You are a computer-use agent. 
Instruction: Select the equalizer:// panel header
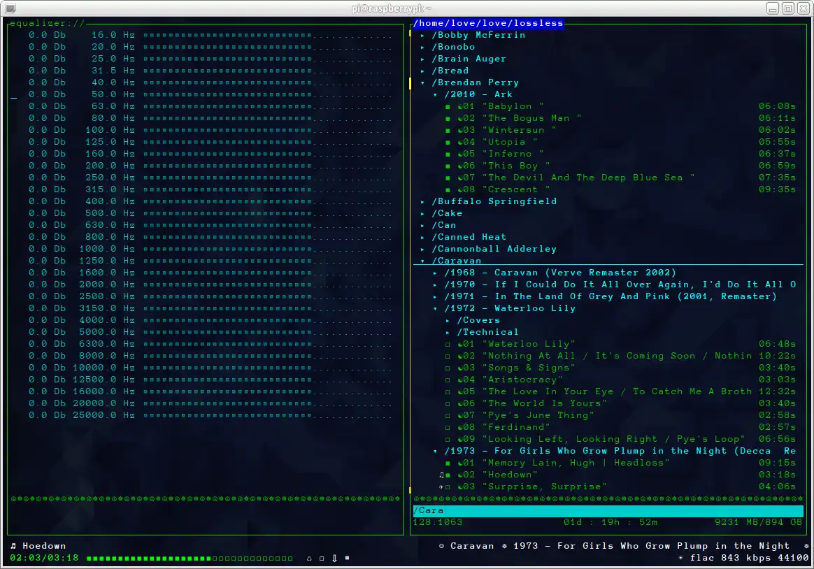48,23
